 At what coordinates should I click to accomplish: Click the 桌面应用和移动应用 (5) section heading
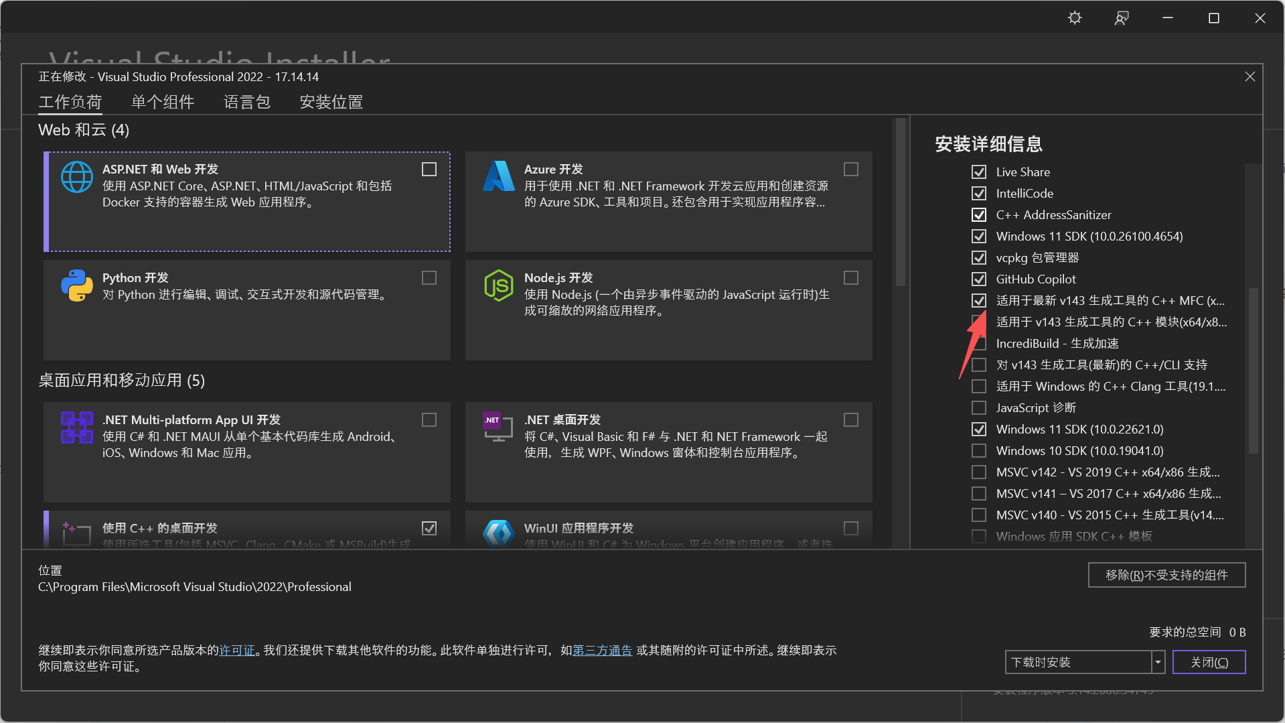click(x=121, y=380)
